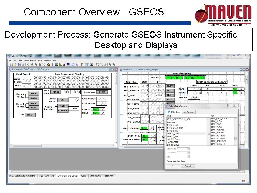Click the blue up-arrow toolbar icon
Screen dimensions: 257x193
pyautogui.click(x=52, y=65)
